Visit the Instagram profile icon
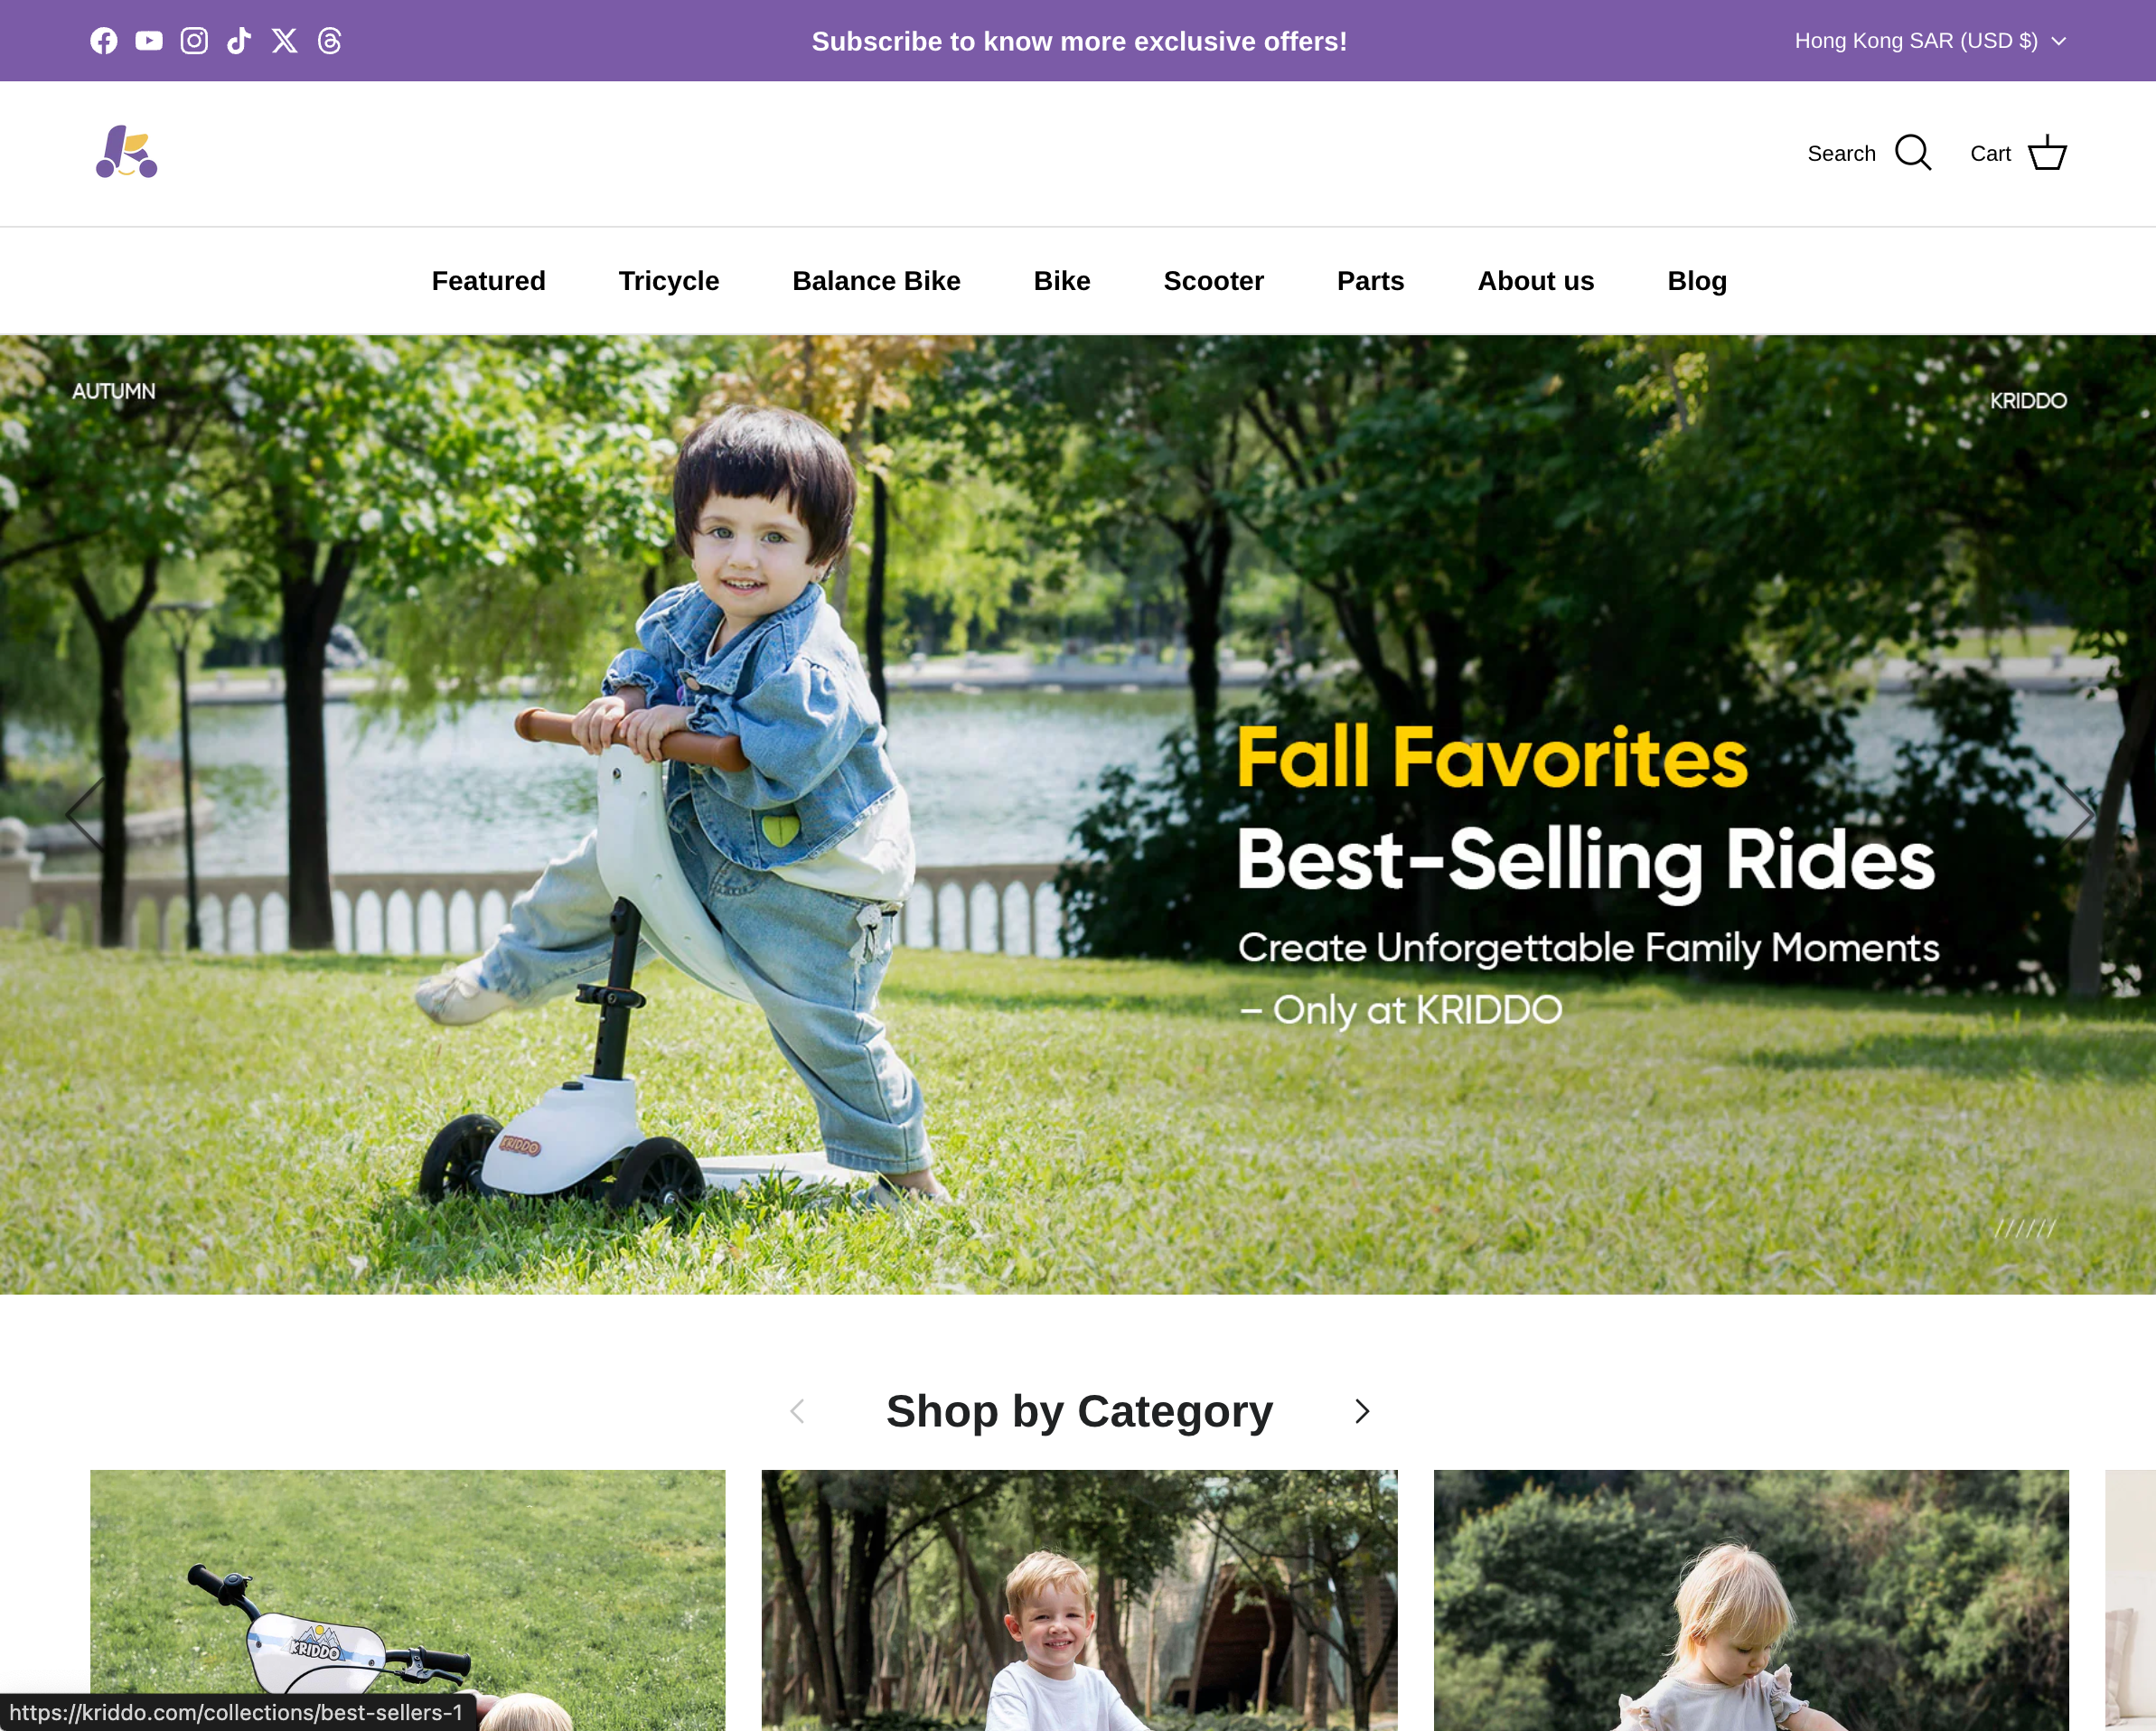Screen dimensions: 2156x1731 pyautogui.click(x=194, y=41)
